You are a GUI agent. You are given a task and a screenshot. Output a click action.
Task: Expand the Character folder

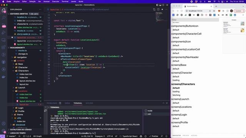pos(23,67)
